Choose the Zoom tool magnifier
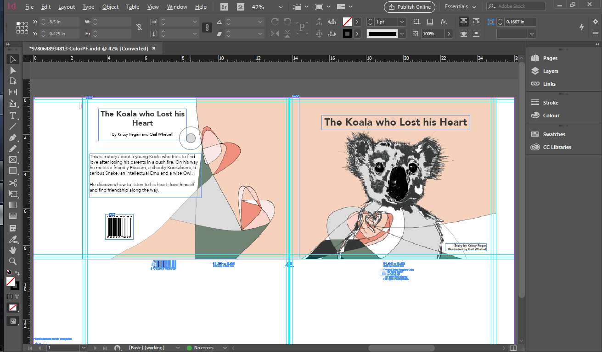602x352 pixels. click(13, 261)
